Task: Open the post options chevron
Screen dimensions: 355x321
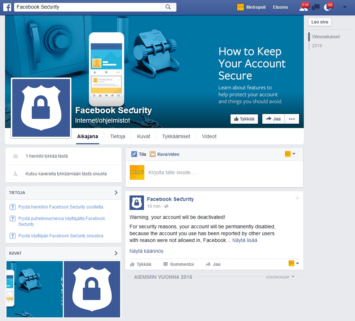Action: (x=297, y=198)
